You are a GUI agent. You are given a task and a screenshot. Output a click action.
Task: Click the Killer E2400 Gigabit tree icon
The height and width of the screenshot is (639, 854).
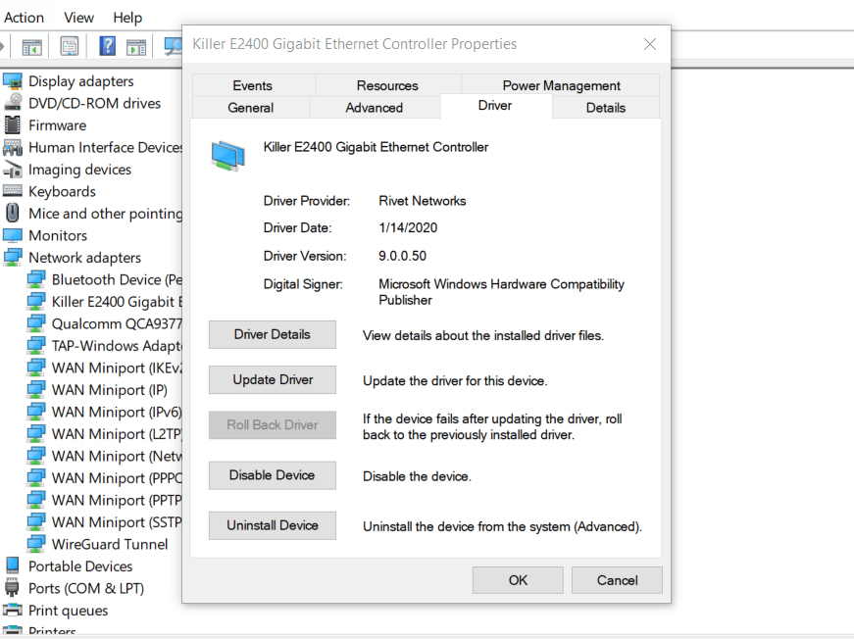pyautogui.click(x=36, y=302)
